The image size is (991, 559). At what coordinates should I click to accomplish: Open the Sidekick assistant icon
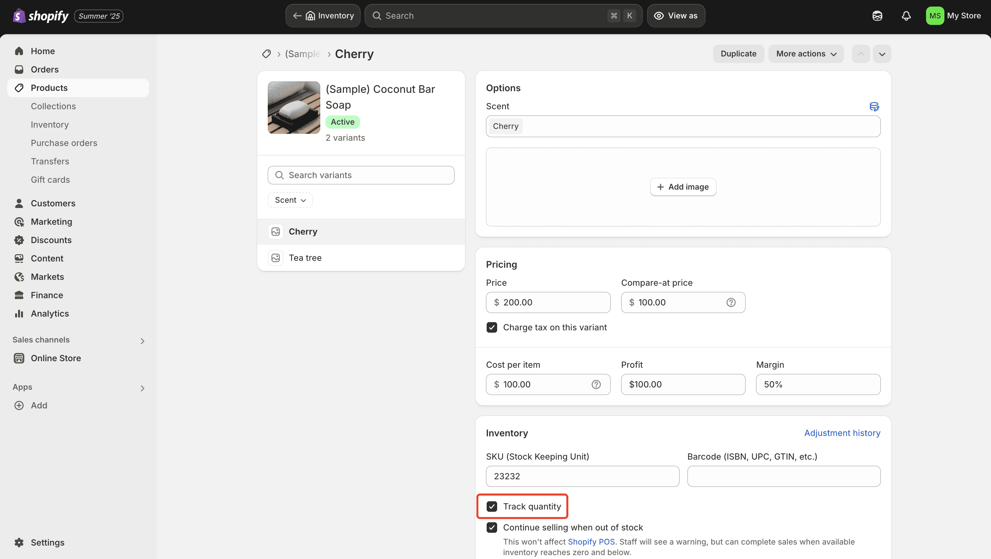click(x=877, y=16)
